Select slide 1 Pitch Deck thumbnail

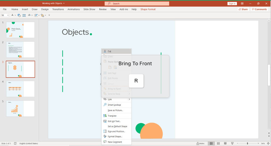pyautogui.click(x=21, y=30)
